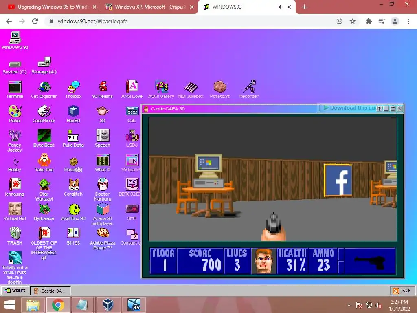The width and height of the screenshot is (417, 313).
Task: Open OLDEST GIF OF THE INTERWEBZ file
Action: click(x=44, y=243)
